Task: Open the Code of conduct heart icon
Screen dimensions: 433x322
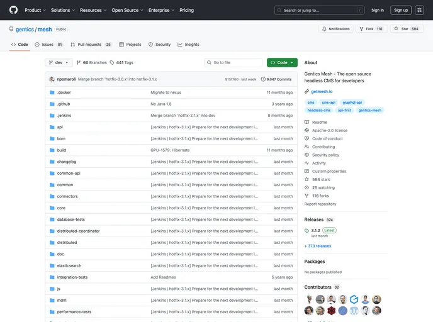Action: pyautogui.click(x=306, y=138)
